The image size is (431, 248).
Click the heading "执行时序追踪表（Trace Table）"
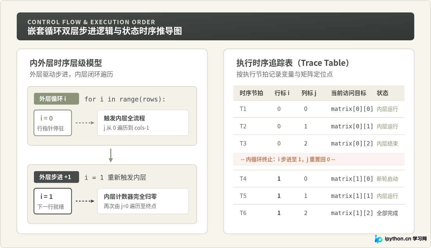[293, 63]
